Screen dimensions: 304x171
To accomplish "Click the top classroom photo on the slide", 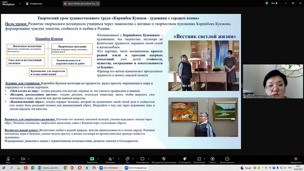I will click(x=204, y=66).
